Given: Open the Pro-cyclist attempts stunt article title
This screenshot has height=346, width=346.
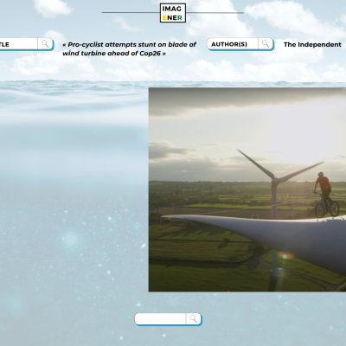Looking at the screenshot, I should point(129,48).
